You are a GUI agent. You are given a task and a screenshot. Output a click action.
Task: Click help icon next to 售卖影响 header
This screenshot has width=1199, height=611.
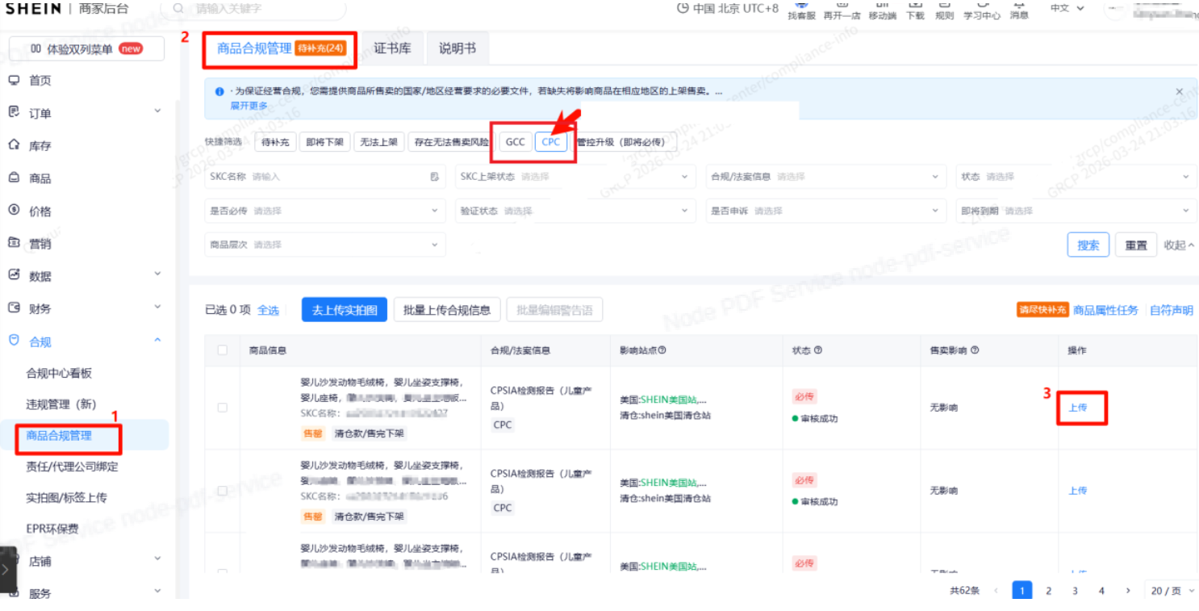pos(975,350)
